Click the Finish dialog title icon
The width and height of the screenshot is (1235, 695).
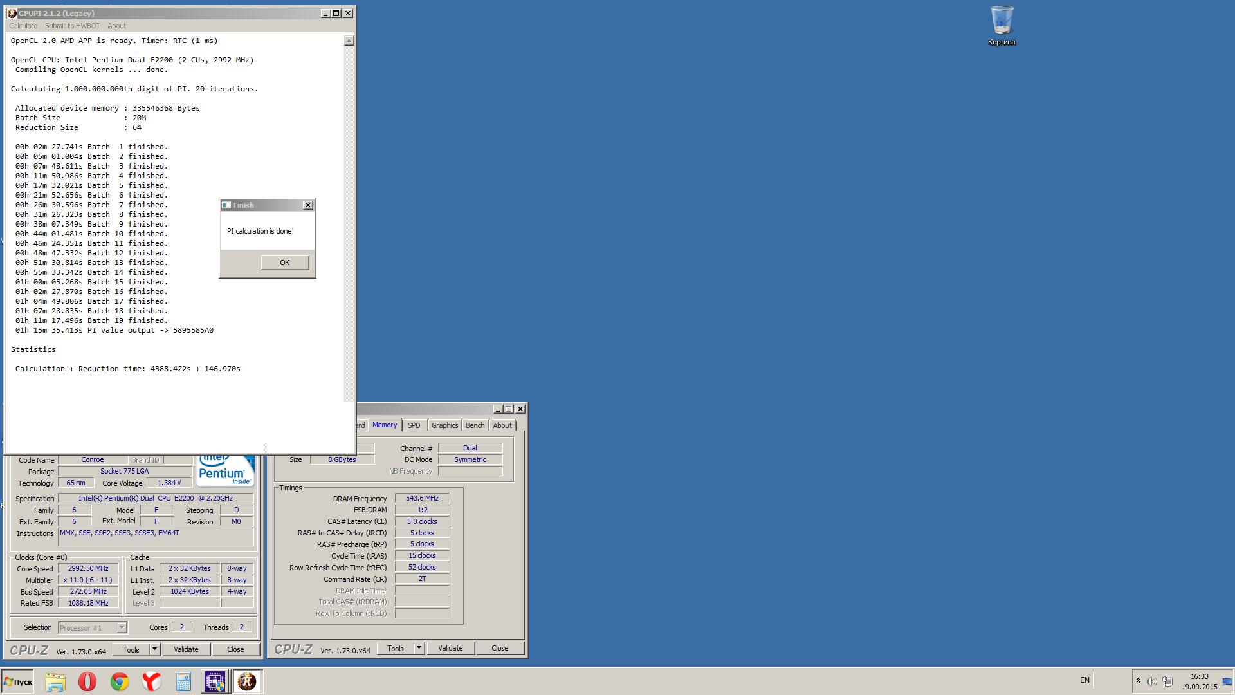(x=226, y=205)
